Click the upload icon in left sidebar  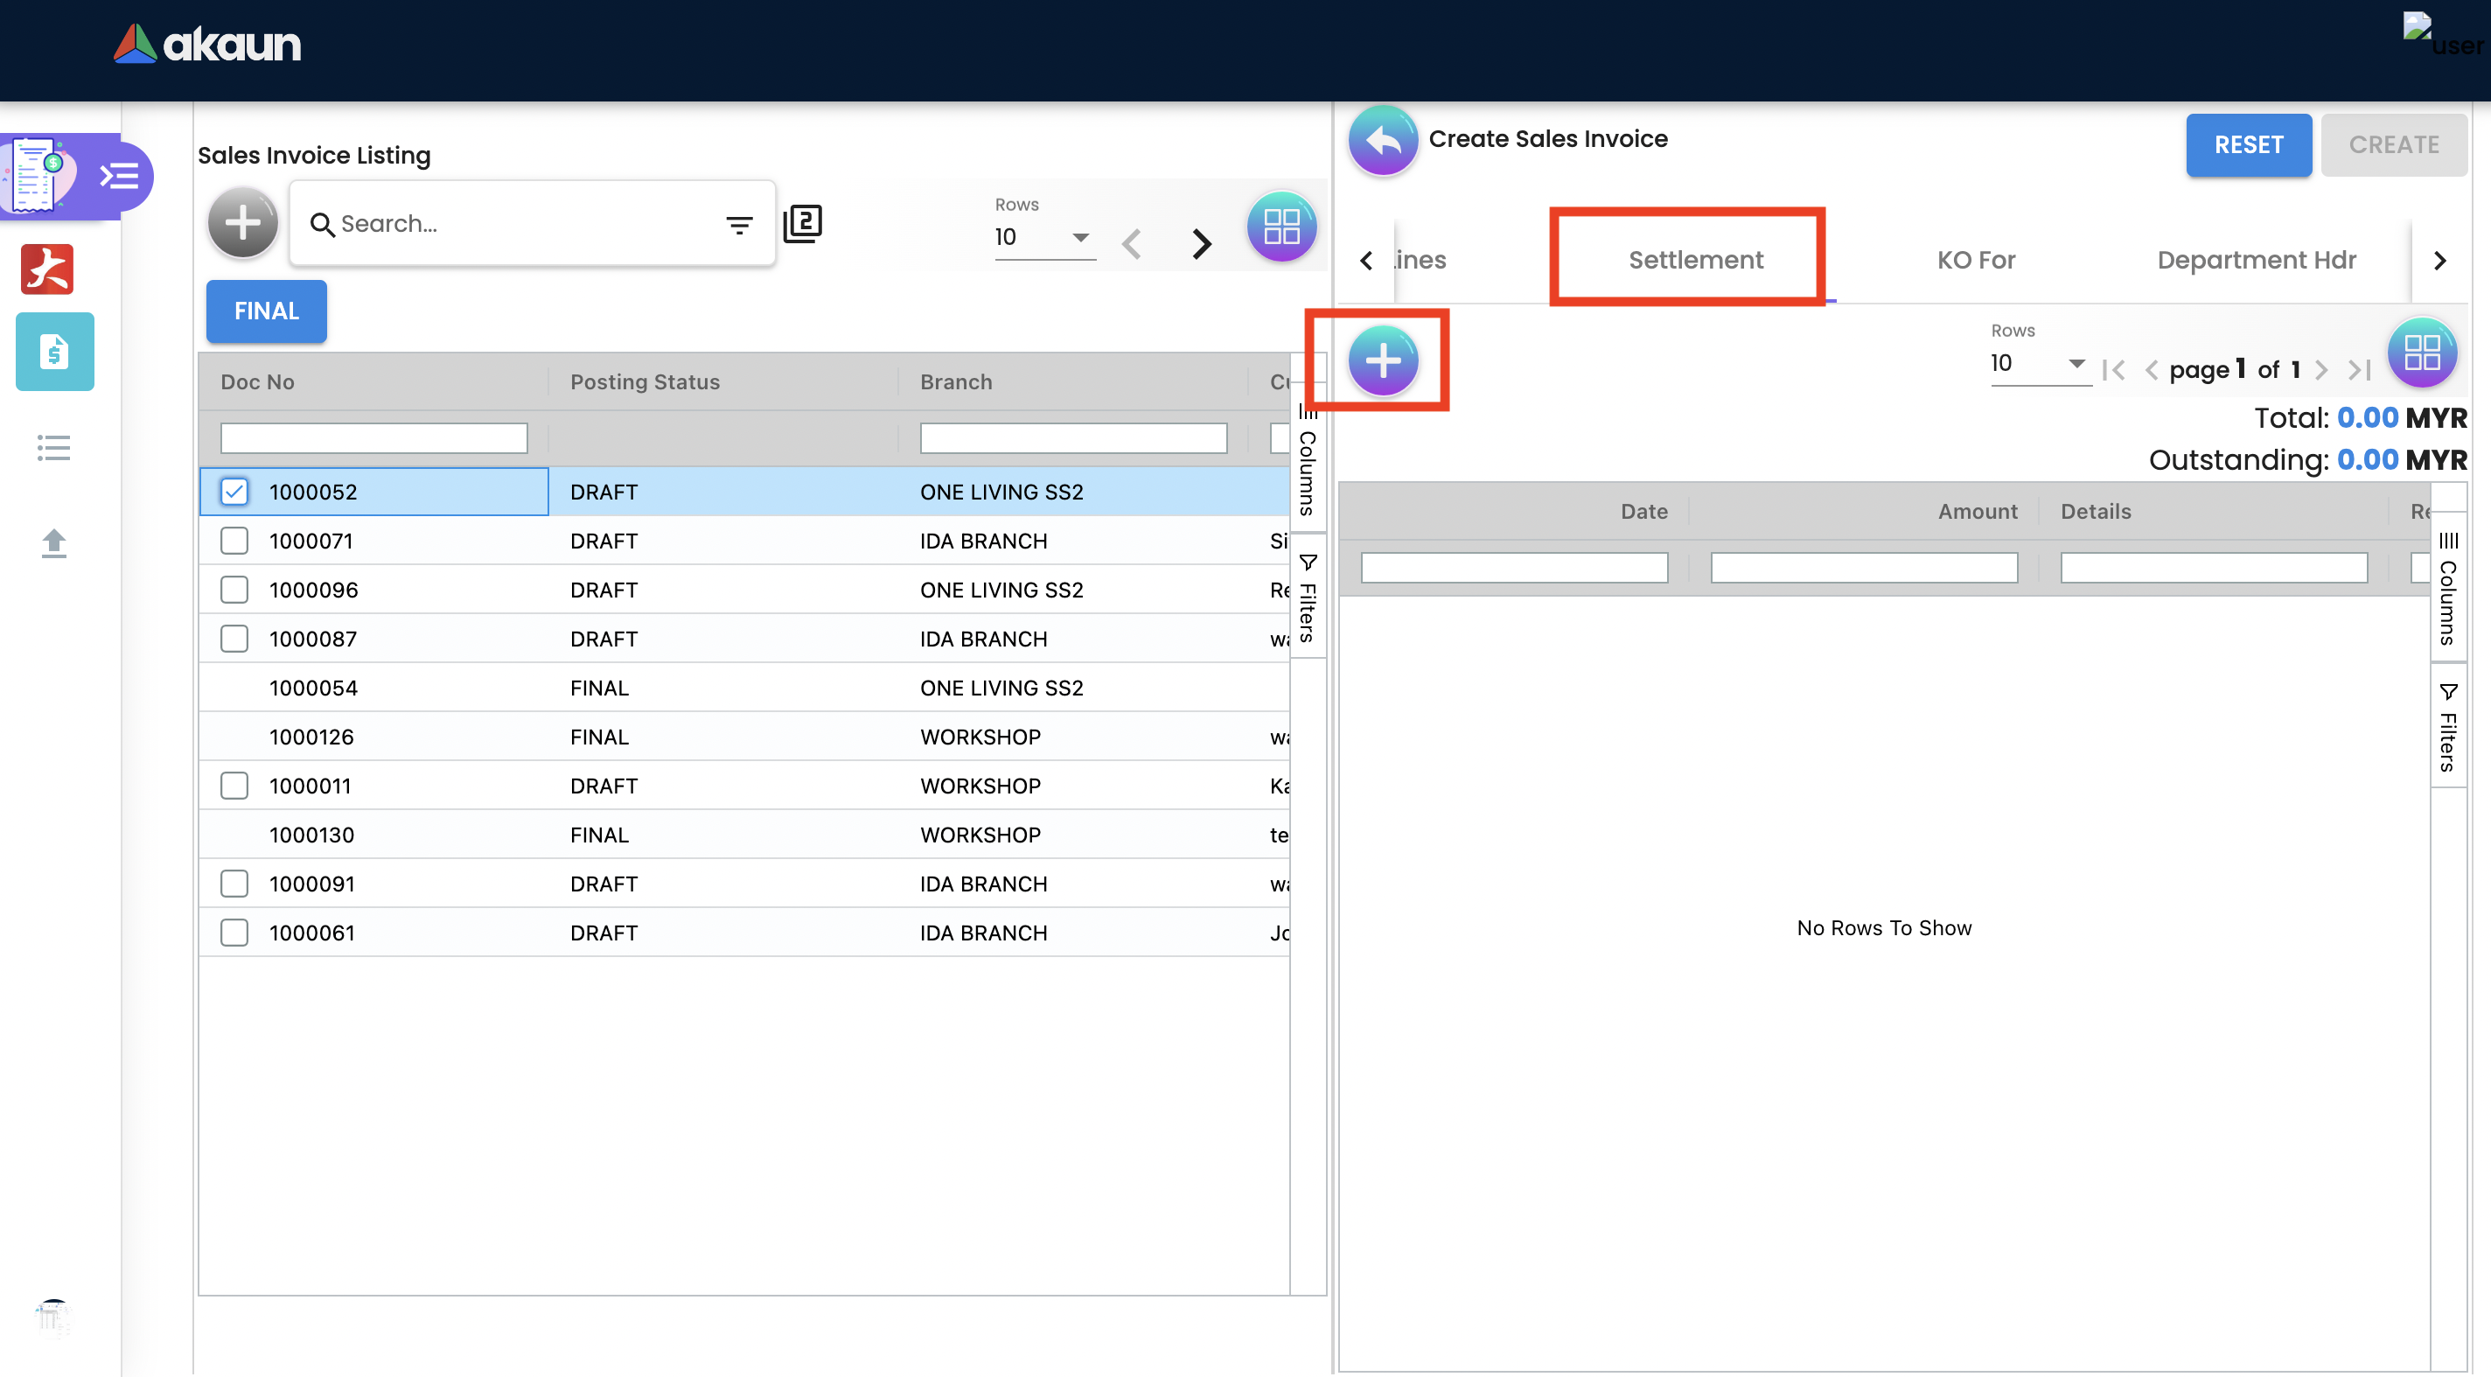coord(54,543)
